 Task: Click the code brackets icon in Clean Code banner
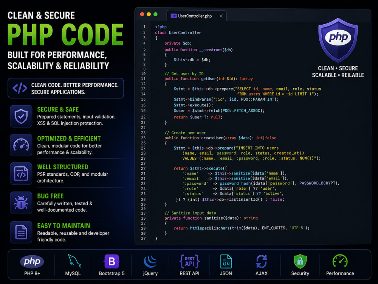(20, 88)
